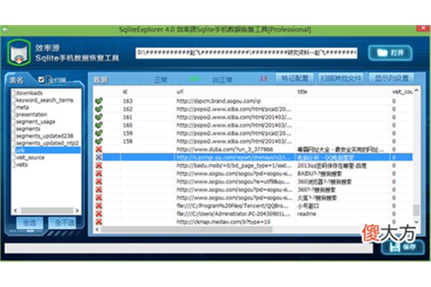Click 扫描其他文件 button
Image resolution: width=431 pixels, height=287 pixels.
coord(340,78)
